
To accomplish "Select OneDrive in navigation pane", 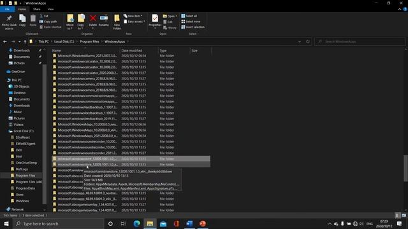I will click(15, 72).
